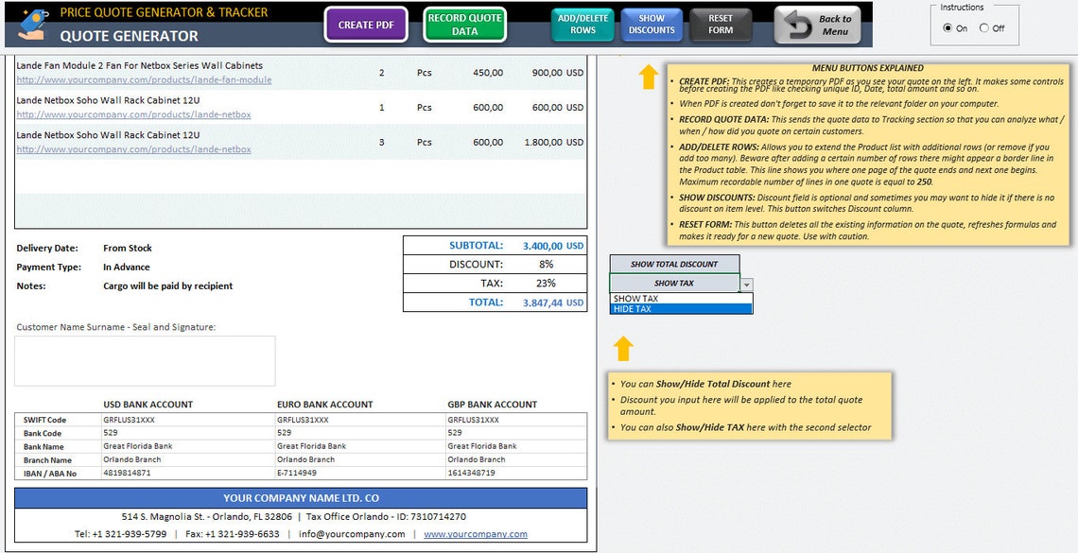Viewport: 1078px width, 553px height.
Task: Turn Instructions Off with the radio button
Action: (986, 27)
